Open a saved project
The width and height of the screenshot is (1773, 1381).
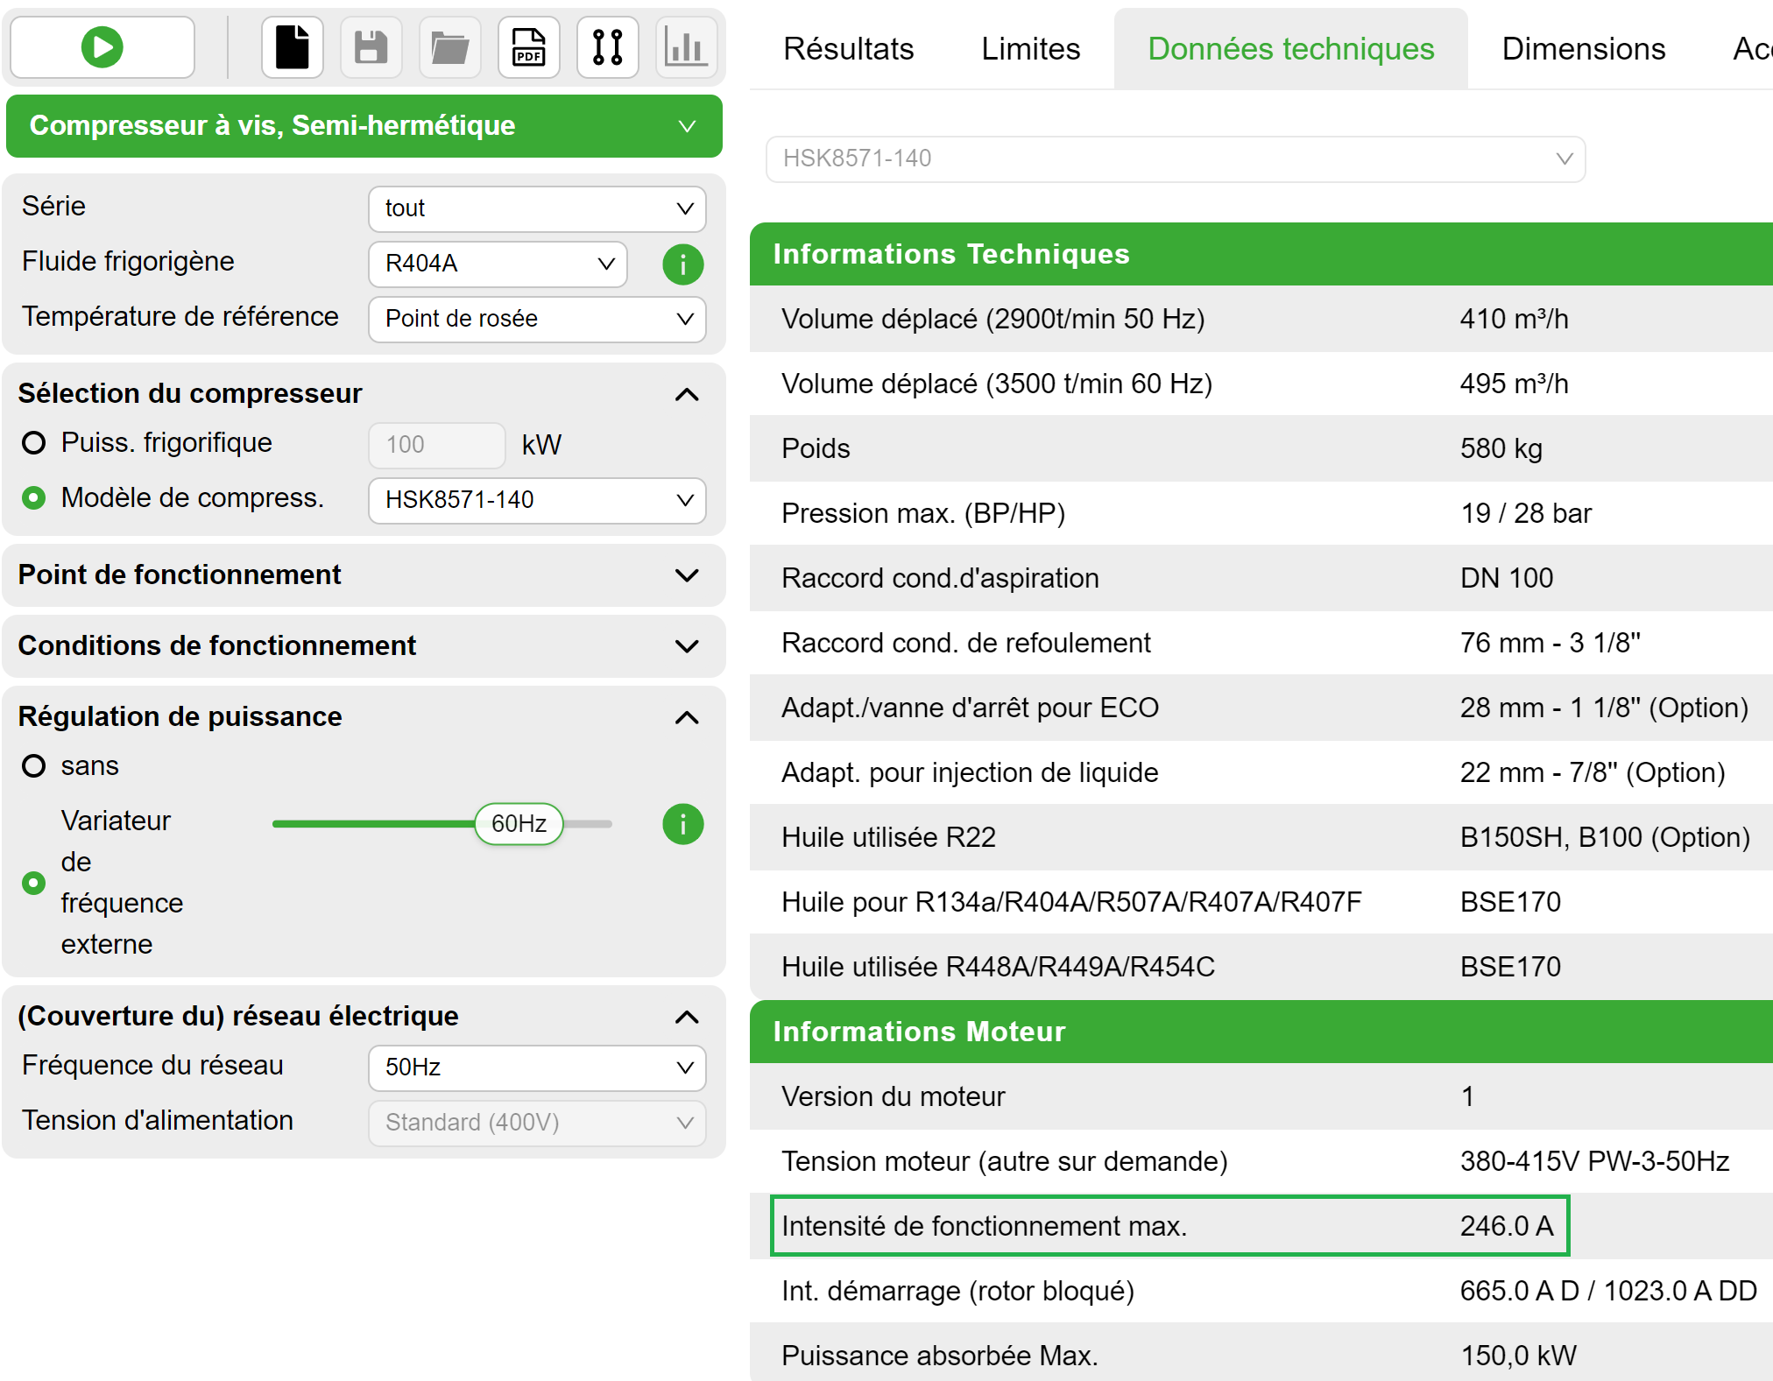coord(450,47)
